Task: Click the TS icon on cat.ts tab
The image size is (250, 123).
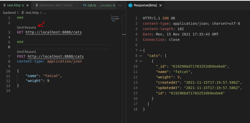Action: [85, 5]
